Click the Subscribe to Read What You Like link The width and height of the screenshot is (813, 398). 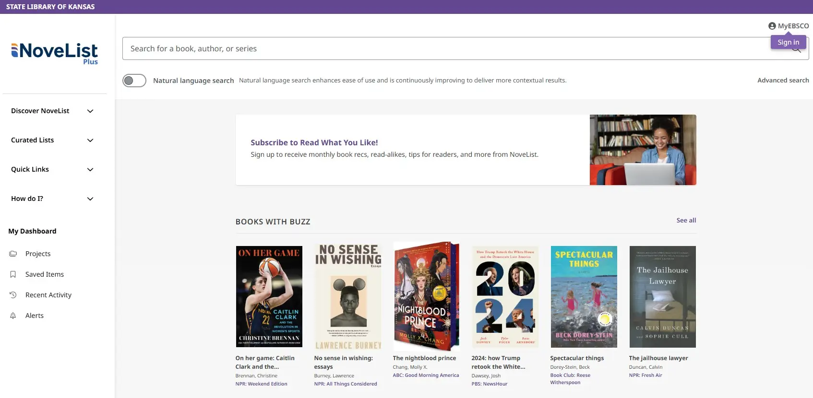coord(314,142)
